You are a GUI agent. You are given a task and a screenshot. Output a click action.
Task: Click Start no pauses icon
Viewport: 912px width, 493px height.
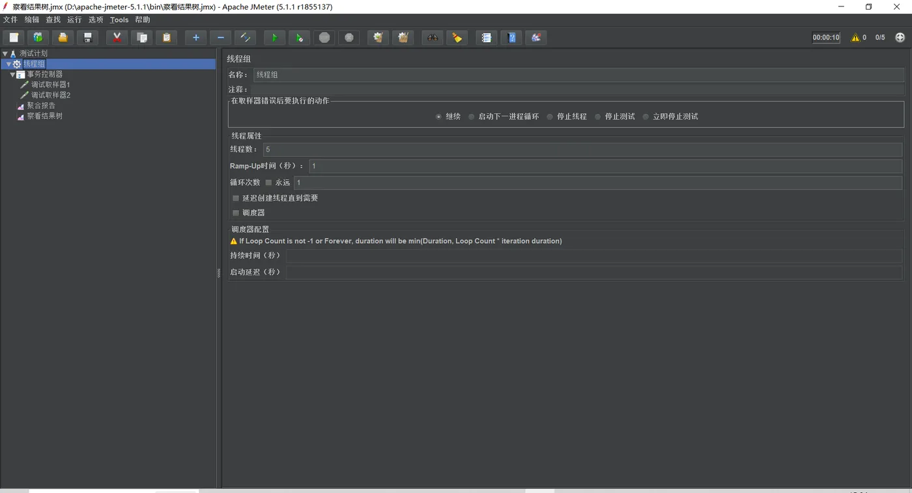tap(299, 38)
